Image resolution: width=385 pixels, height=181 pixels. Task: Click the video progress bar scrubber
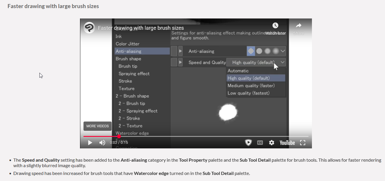point(119,136)
